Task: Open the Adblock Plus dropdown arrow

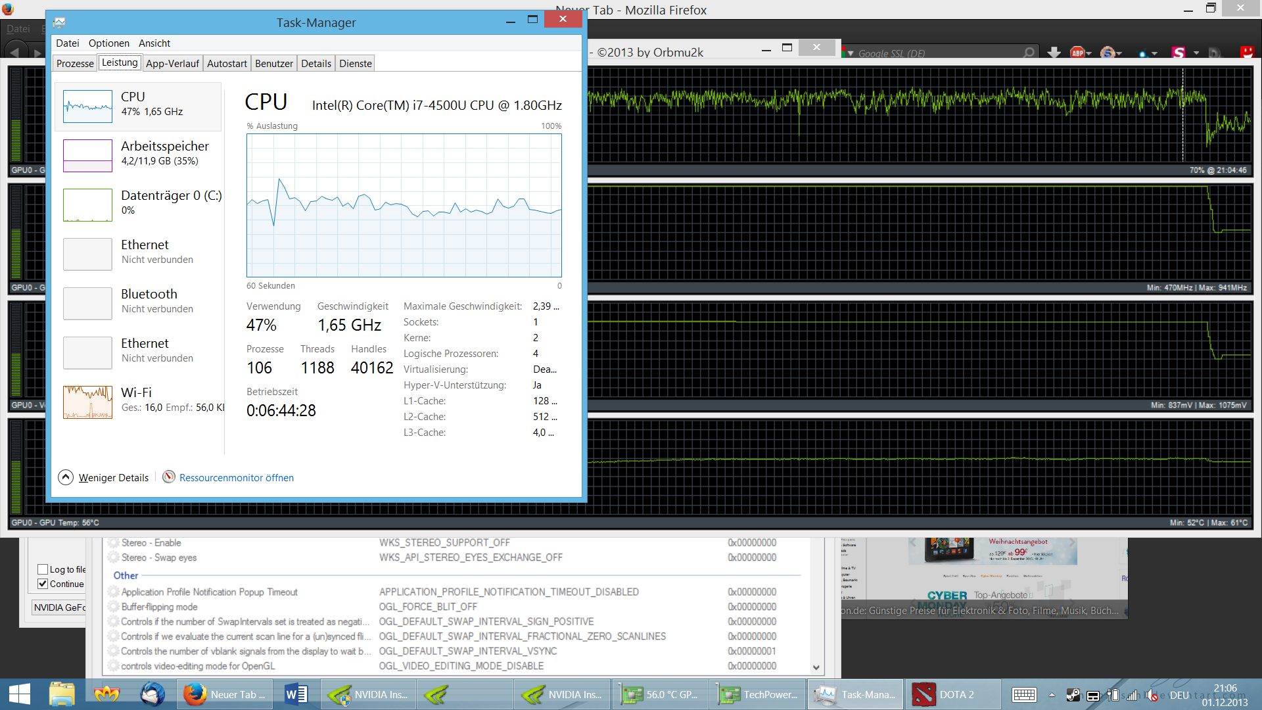Action: coord(1089,53)
